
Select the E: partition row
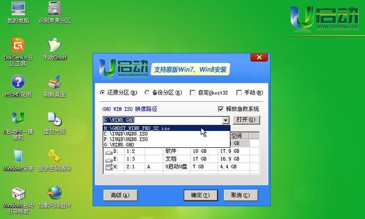tap(181, 159)
